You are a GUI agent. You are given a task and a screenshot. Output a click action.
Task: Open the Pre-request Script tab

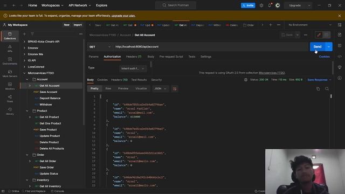click(171, 57)
